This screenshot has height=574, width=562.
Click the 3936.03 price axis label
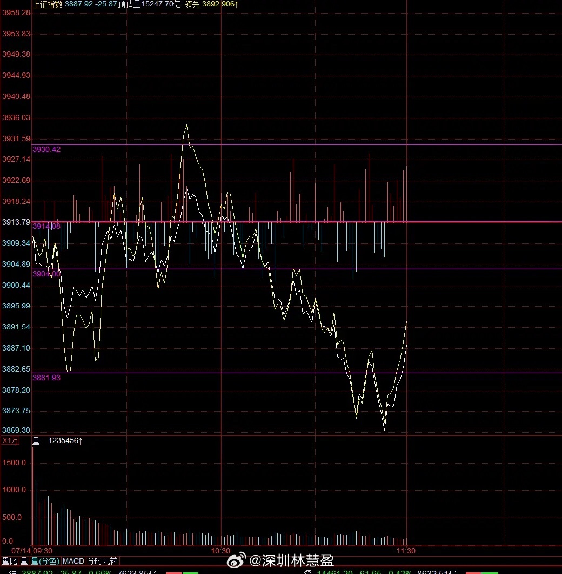tap(16, 117)
